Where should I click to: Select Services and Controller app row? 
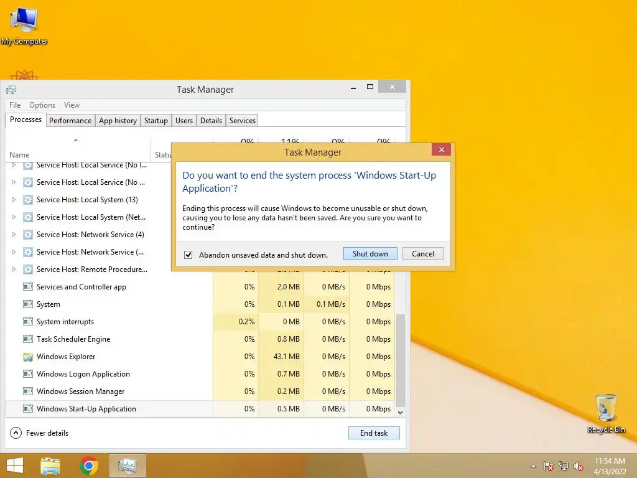pos(200,287)
